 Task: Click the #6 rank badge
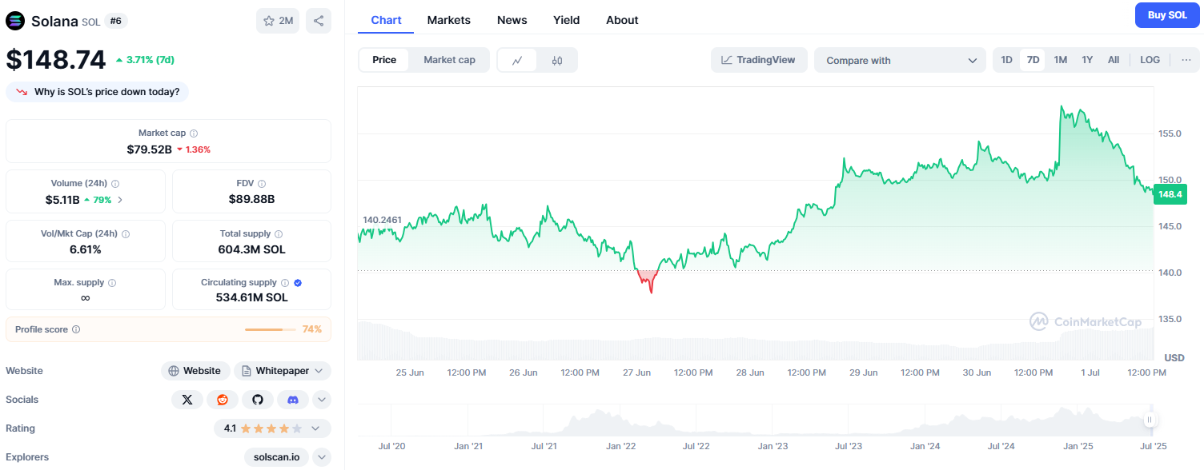(115, 21)
